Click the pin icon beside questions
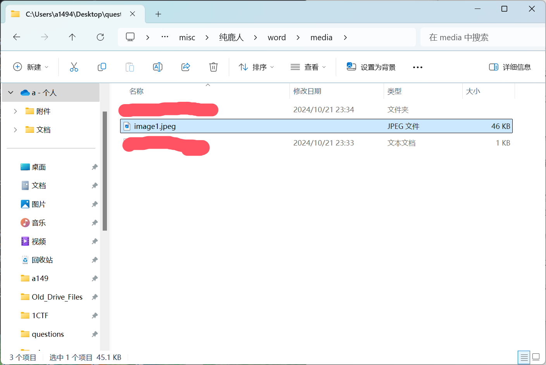The height and width of the screenshot is (365, 546). [x=95, y=334]
